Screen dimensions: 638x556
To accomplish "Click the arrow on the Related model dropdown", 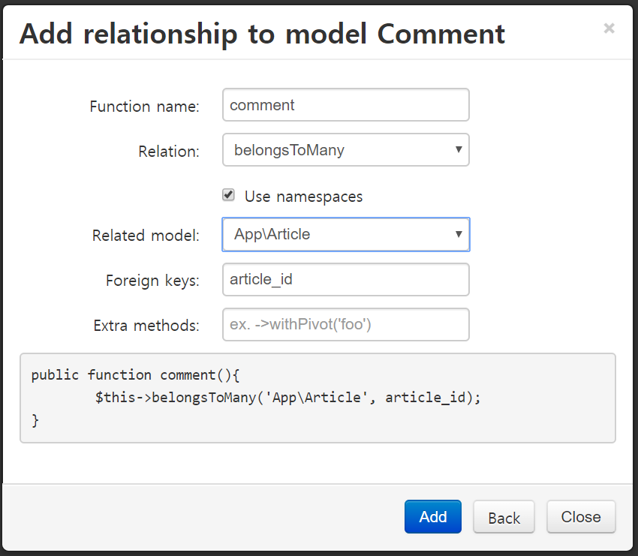I will pos(458,234).
